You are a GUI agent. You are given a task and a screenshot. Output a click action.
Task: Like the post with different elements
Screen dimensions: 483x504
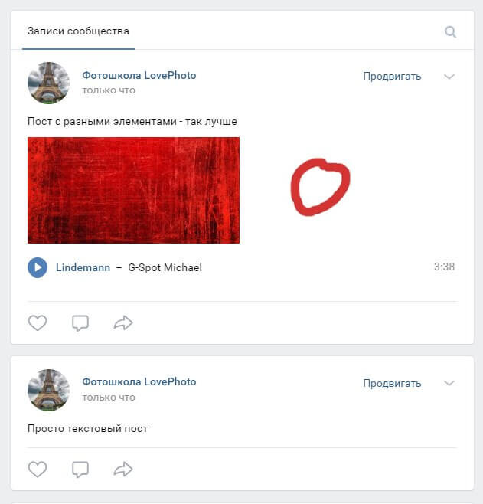tap(38, 322)
